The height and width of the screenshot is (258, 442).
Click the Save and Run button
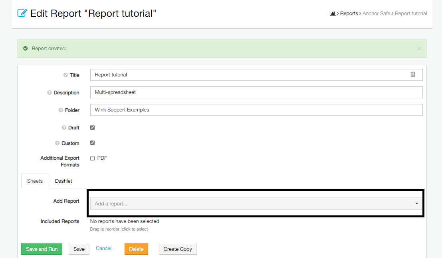[x=42, y=249]
